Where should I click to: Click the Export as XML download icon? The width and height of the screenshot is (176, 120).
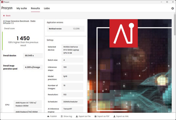tap(114, 116)
